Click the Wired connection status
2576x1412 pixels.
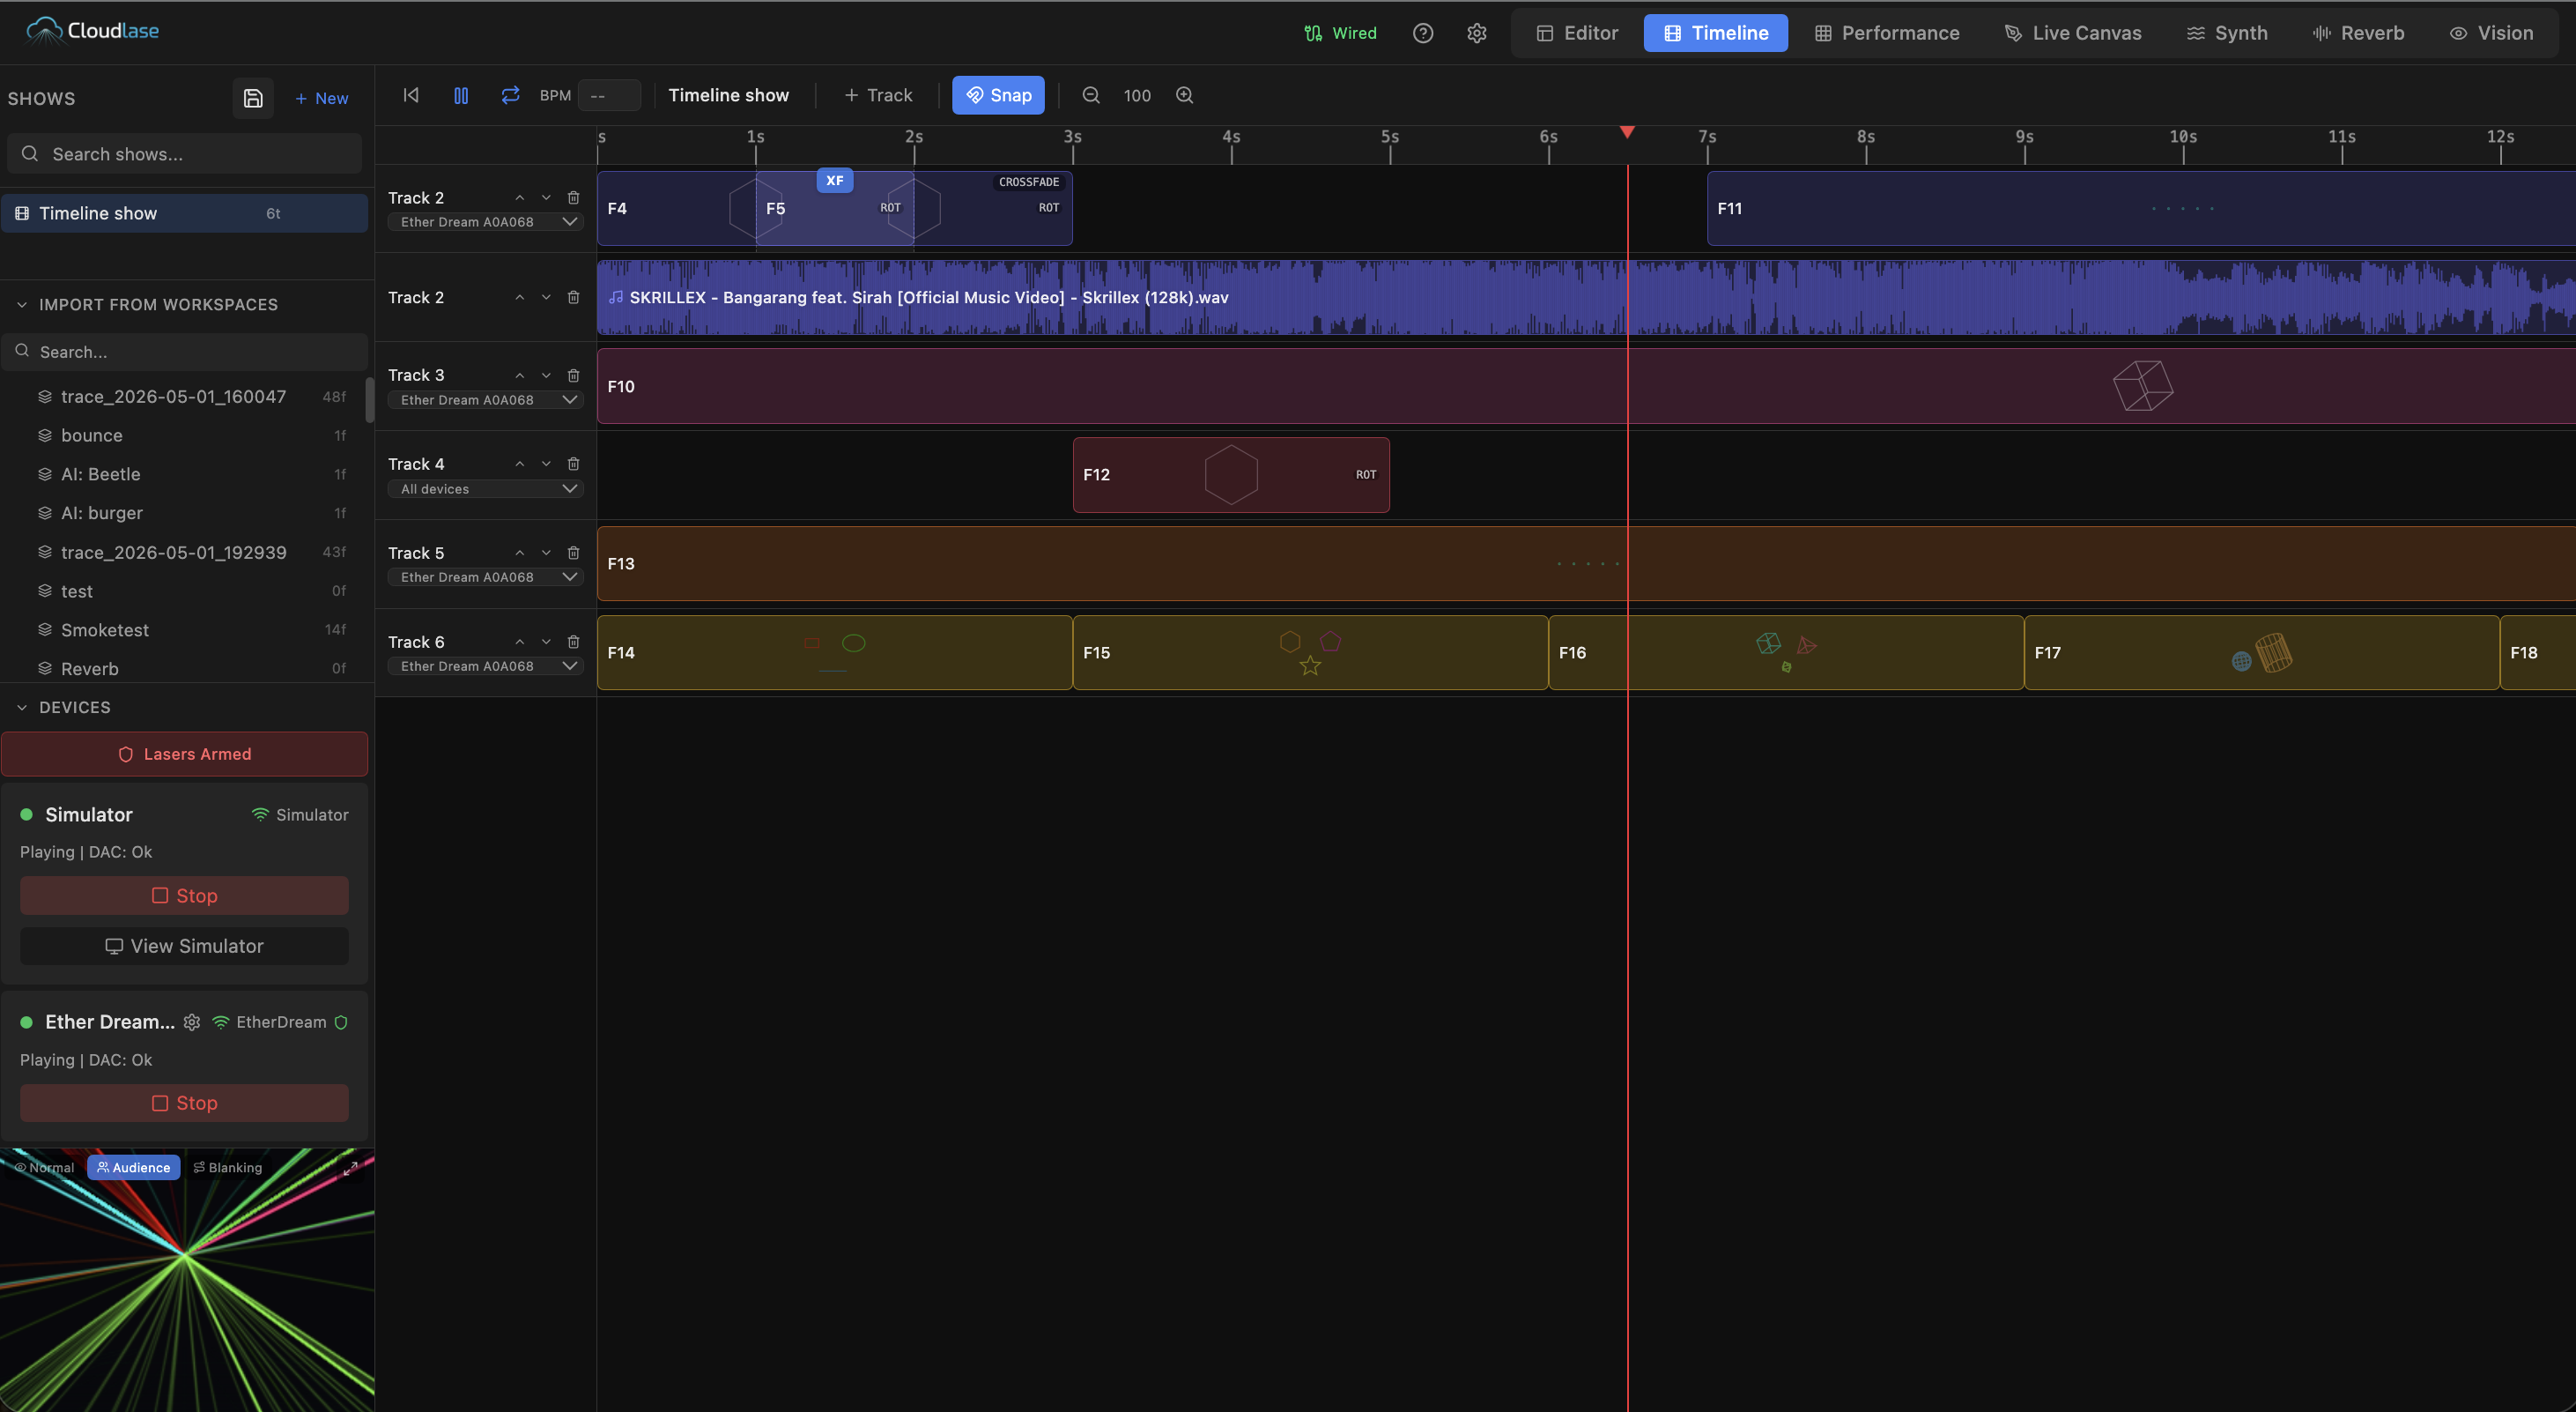[1340, 33]
